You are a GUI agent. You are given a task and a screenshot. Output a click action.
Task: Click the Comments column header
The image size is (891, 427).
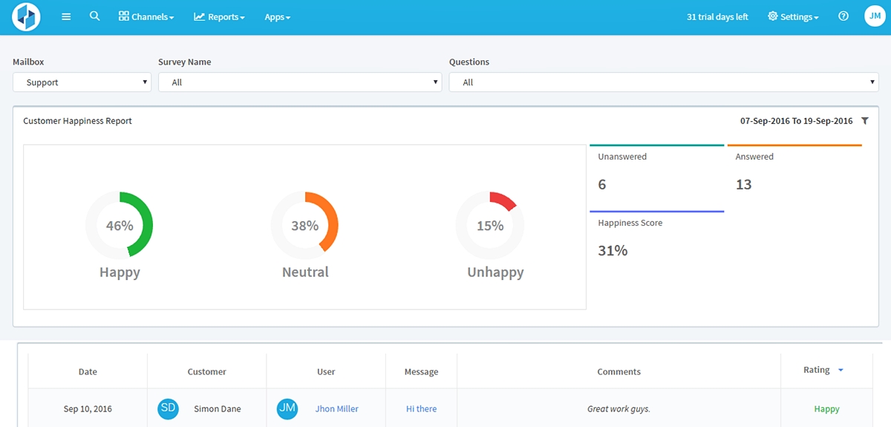click(619, 371)
